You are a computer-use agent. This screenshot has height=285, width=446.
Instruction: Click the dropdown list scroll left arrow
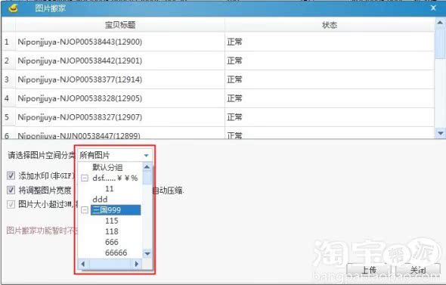[83, 264]
